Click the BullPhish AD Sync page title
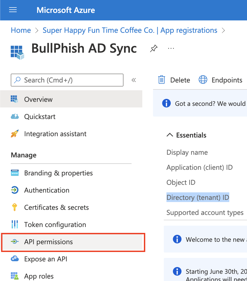 (x=84, y=48)
